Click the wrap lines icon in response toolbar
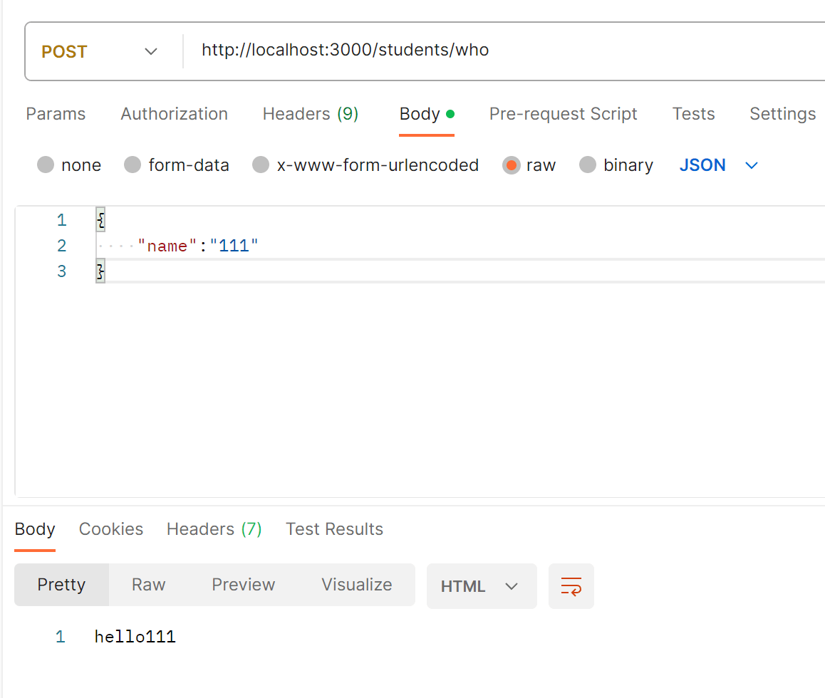 pyautogui.click(x=571, y=586)
